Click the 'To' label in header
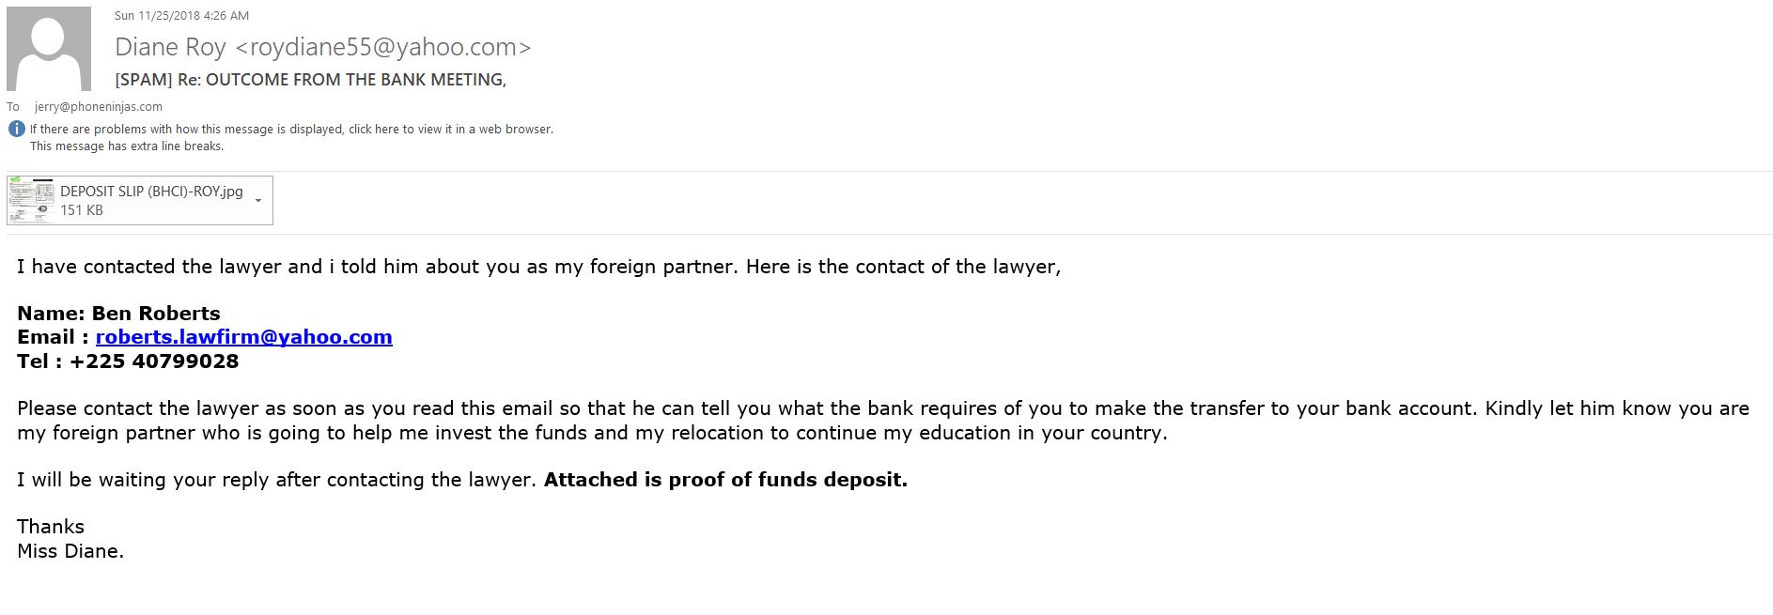Screen dimensions: 1773x615 pos(13,107)
